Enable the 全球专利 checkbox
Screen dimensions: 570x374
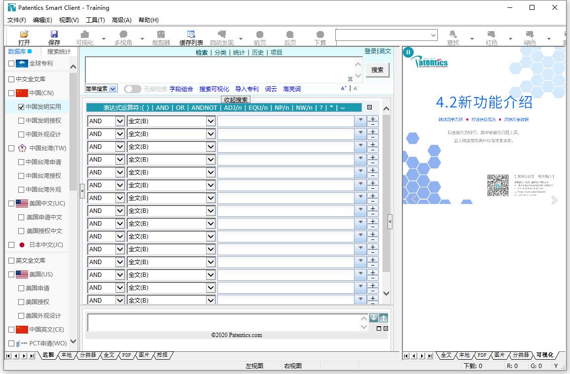click(11, 63)
